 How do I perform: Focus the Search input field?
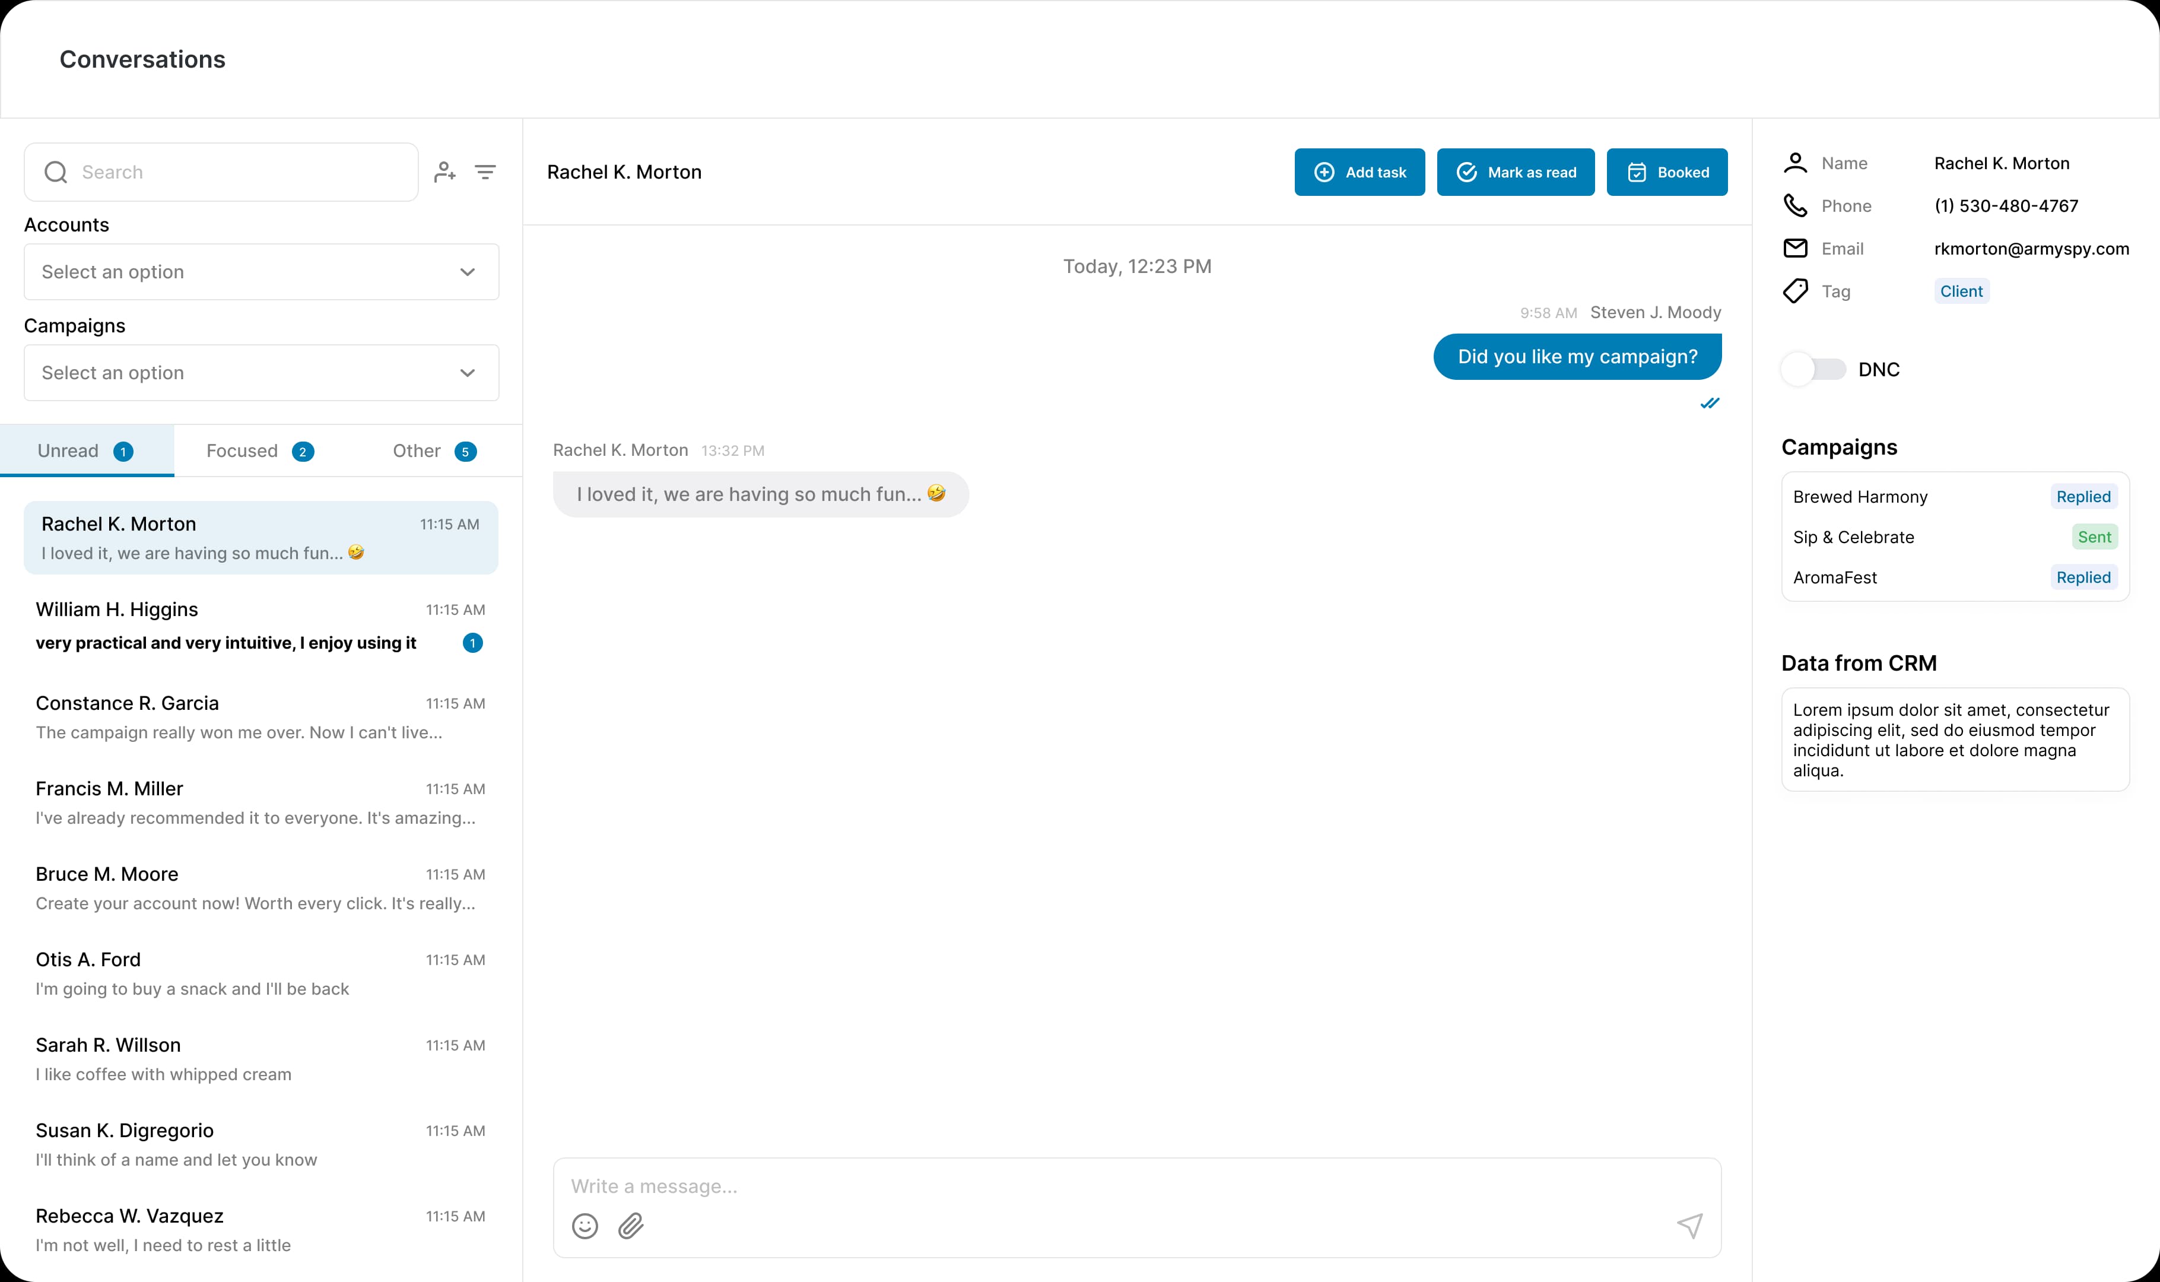pos(221,172)
